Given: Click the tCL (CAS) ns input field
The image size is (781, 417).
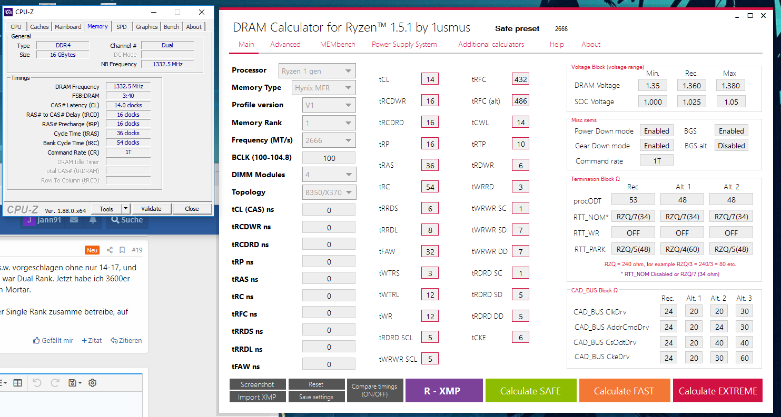Looking at the screenshot, I should [x=329, y=210].
